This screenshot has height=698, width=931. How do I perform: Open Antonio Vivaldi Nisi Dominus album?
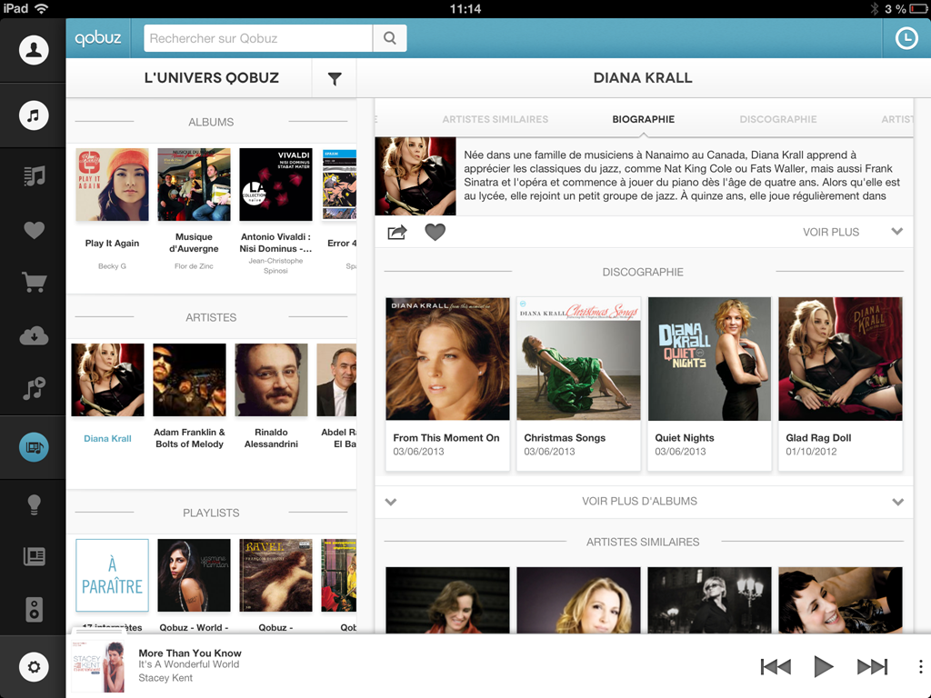[x=275, y=184]
